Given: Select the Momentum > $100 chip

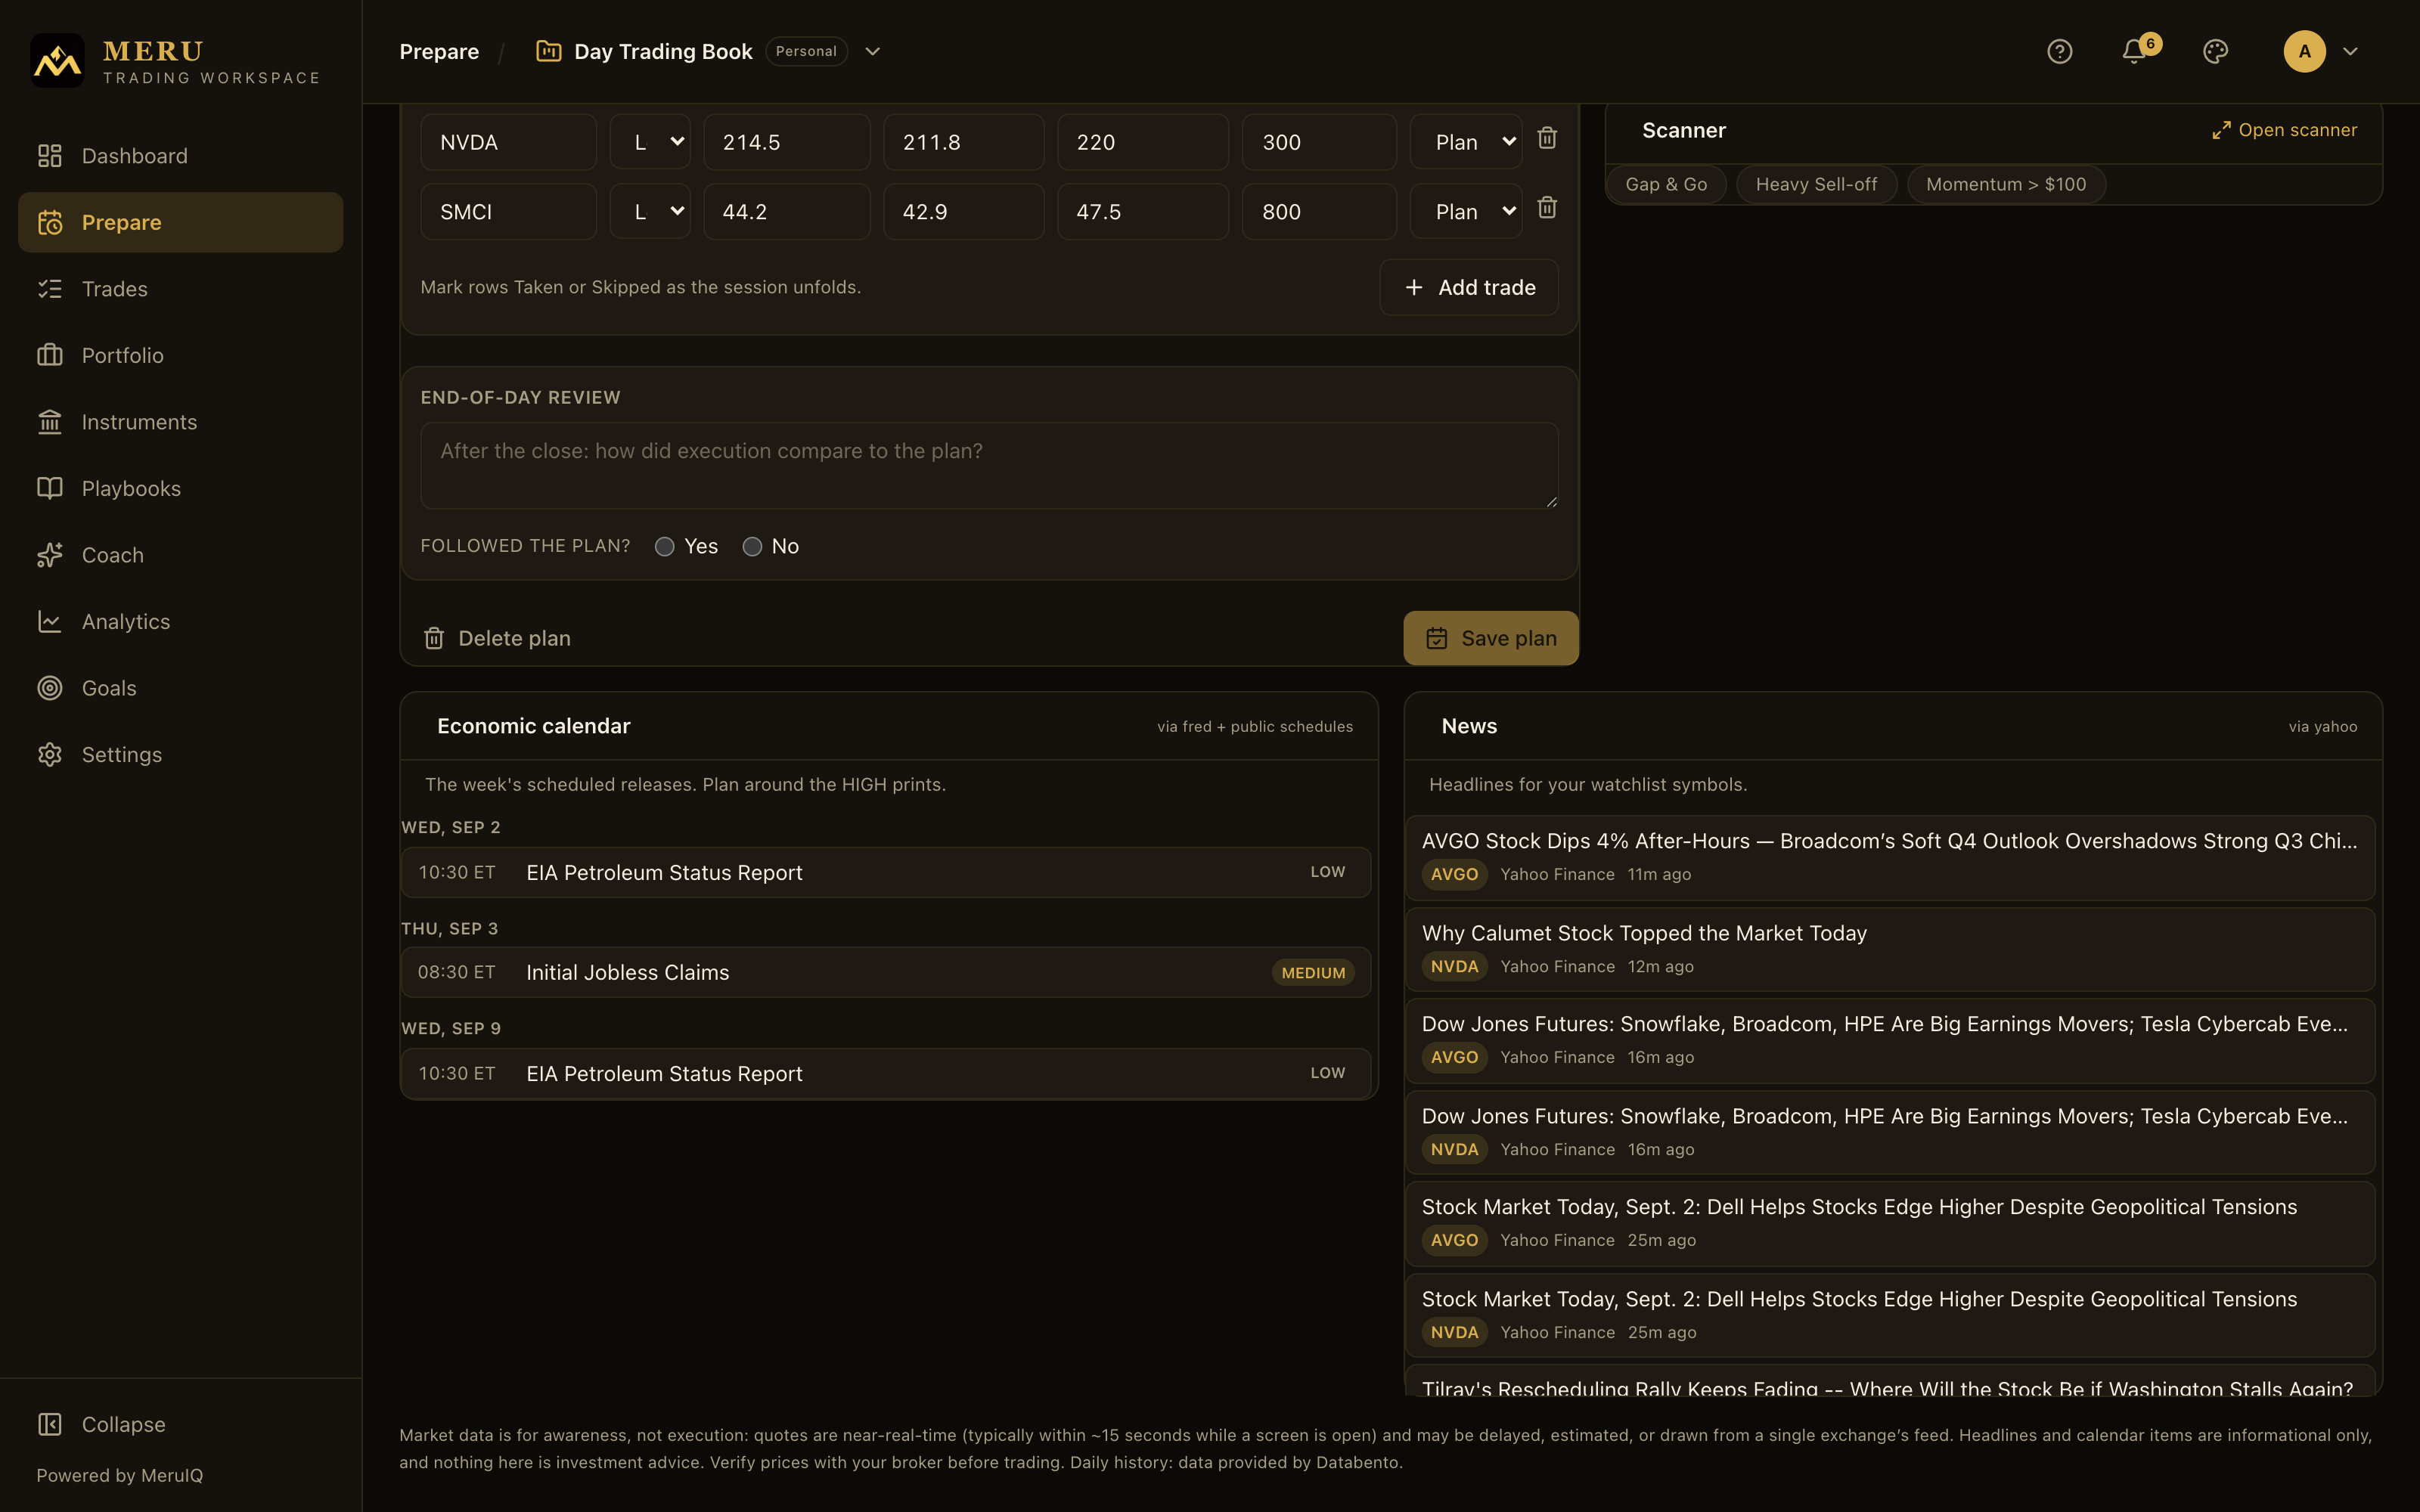Looking at the screenshot, I should pos(2006,184).
